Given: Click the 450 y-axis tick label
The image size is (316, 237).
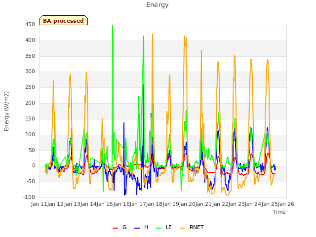Looking at the screenshot, I should click(x=30, y=25).
